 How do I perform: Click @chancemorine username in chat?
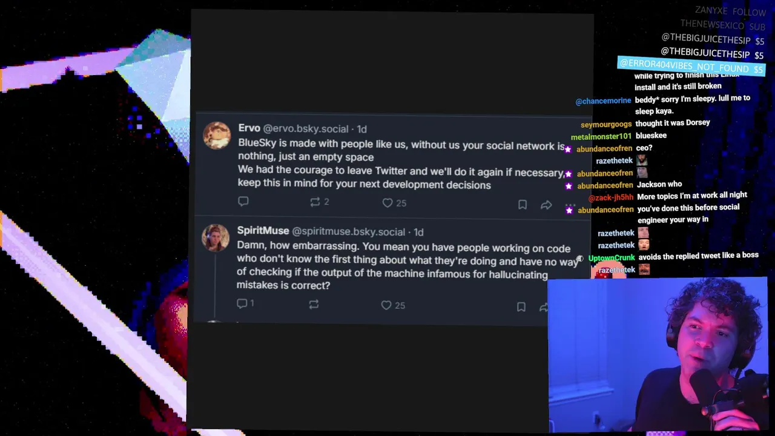pos(603,101)
